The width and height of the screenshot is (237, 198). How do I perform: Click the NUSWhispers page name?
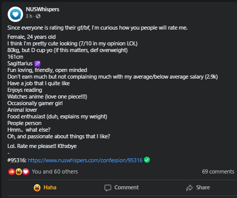tap(42, 9)
